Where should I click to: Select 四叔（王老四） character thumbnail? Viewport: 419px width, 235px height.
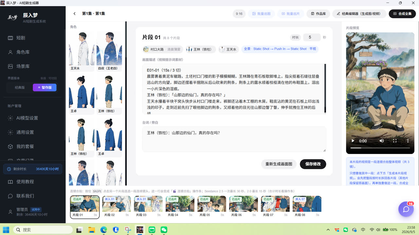109,51
